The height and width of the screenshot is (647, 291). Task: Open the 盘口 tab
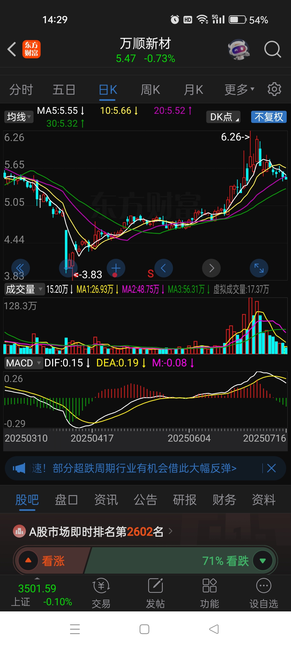tap(67, 500)
